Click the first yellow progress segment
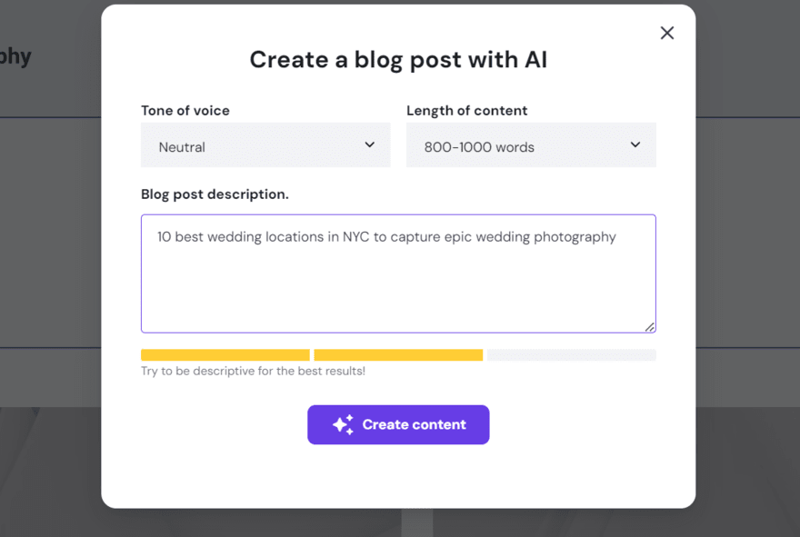This screenshot has width=800, height=537. [x=225, y=354]
